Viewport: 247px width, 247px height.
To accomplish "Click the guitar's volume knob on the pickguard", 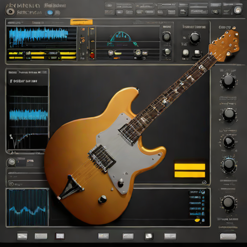I will (x=121, y=183).
